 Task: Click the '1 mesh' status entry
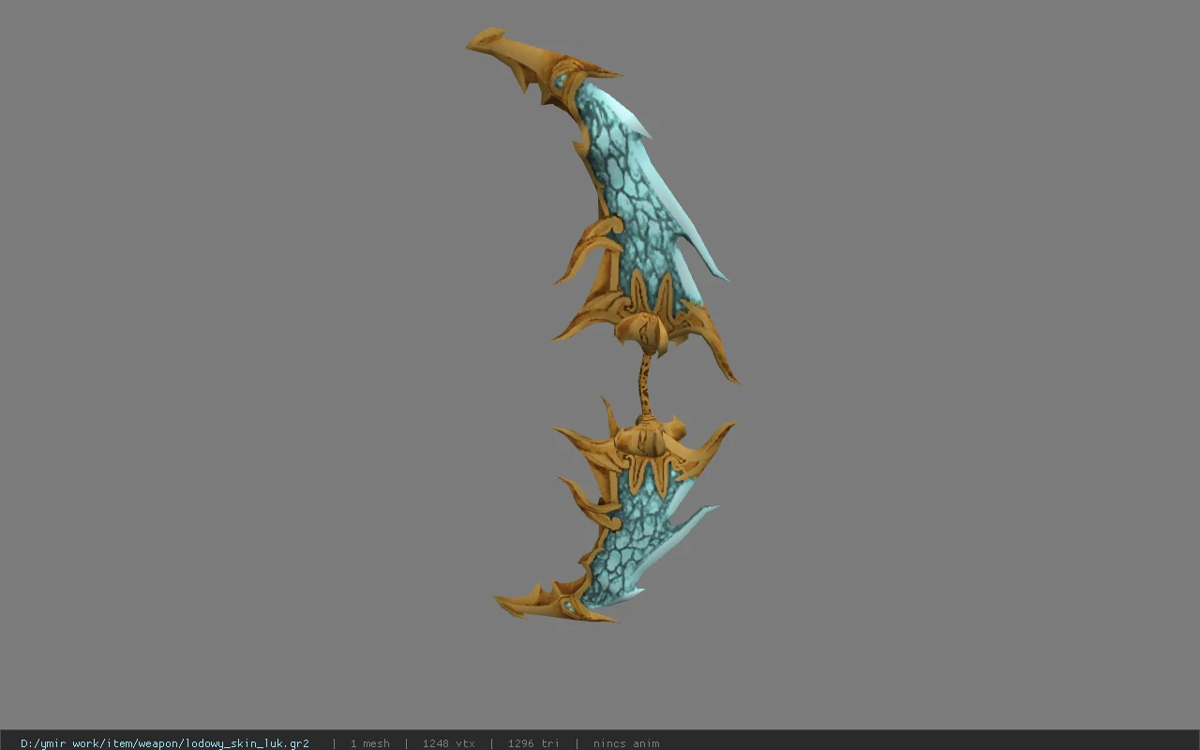point(369,743)
